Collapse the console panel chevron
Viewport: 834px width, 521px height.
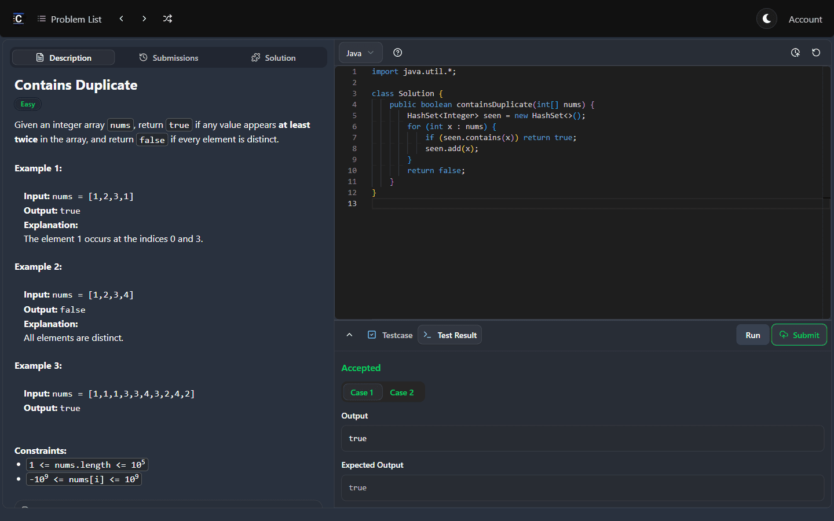[349, 335]
